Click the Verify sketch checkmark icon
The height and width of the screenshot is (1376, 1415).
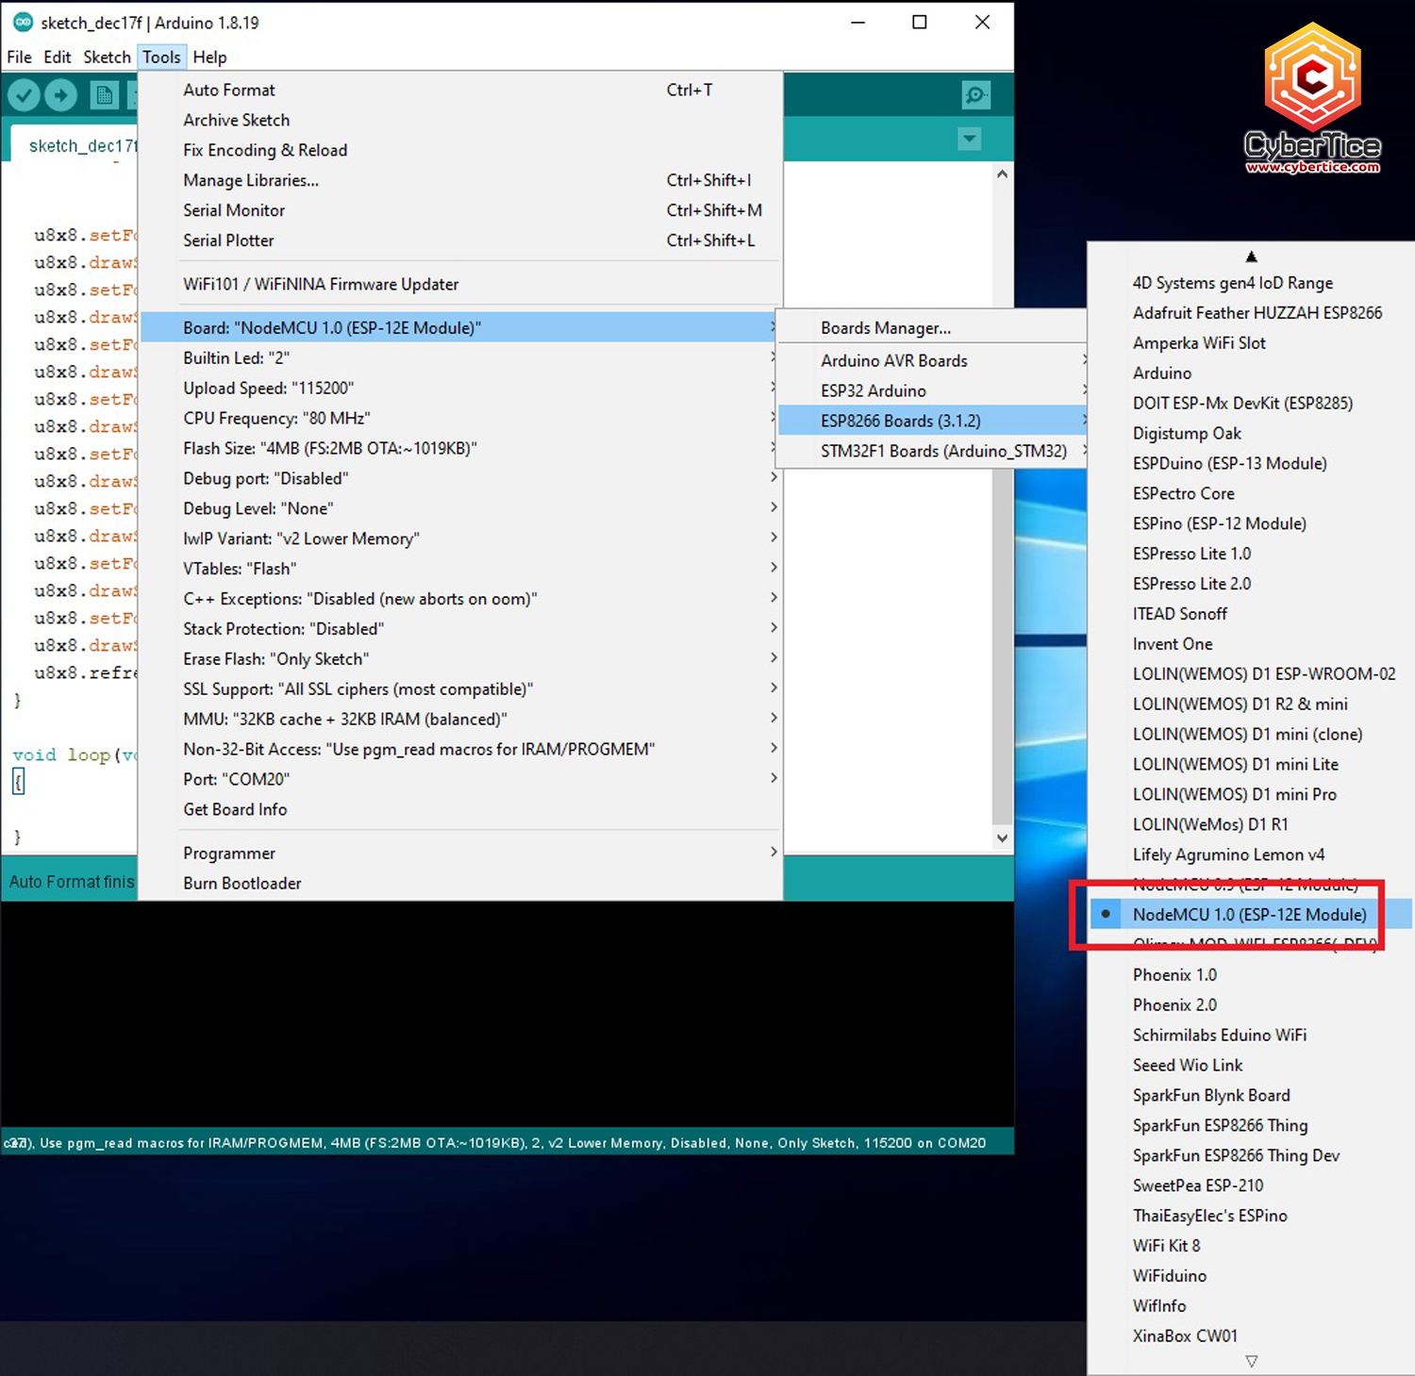[24, 94]
